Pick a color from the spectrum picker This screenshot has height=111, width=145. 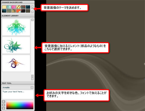pos(20,105)
